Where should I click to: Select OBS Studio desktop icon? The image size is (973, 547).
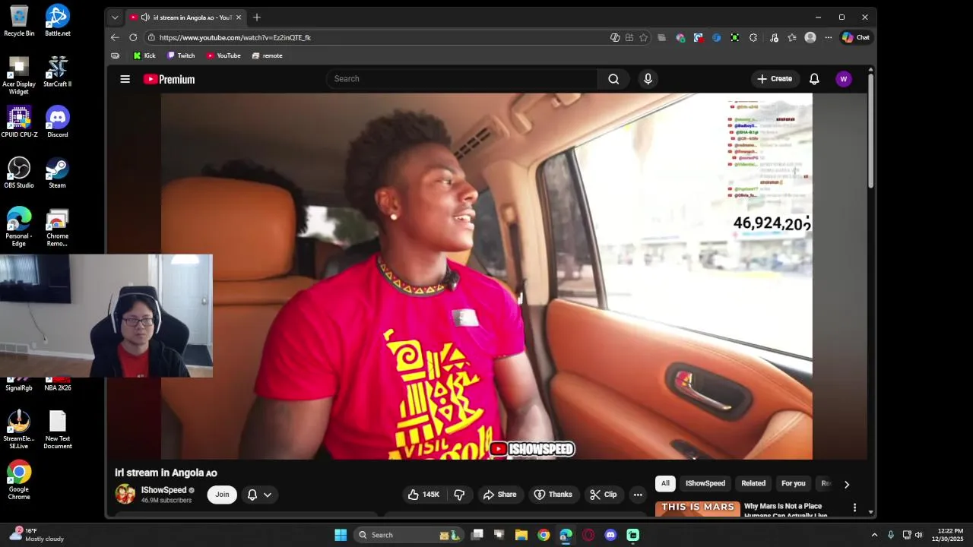point(19,173)
